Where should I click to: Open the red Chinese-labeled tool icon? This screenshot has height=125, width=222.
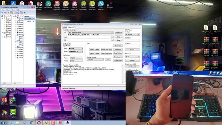click(x=4, y=101)
